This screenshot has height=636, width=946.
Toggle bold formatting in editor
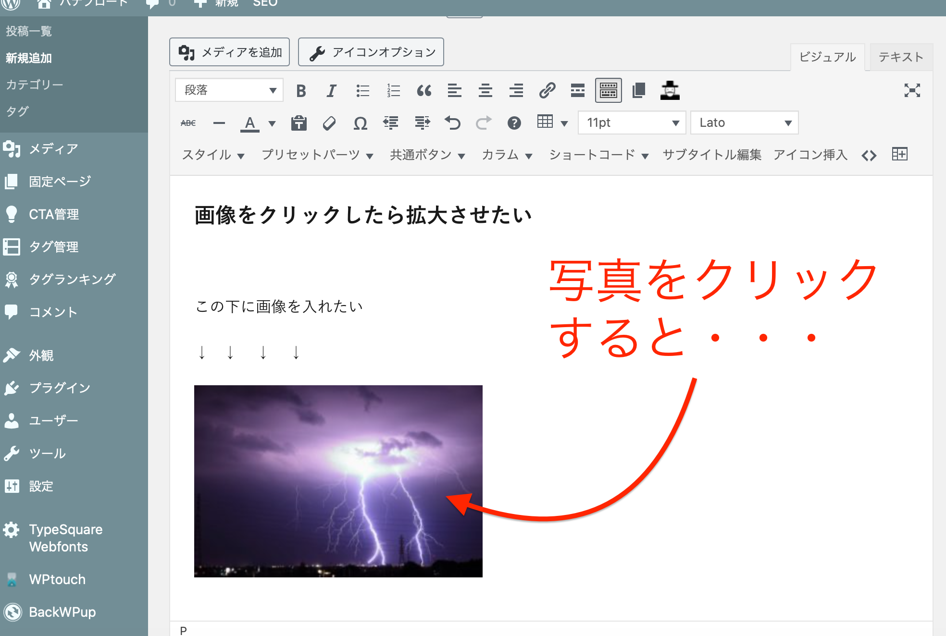[x=301, y=91]
